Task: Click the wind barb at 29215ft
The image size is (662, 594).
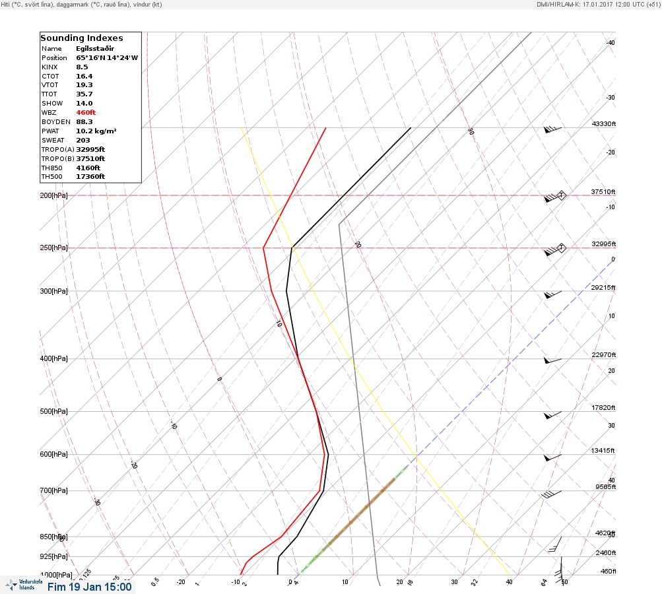Action: [552, 294]
